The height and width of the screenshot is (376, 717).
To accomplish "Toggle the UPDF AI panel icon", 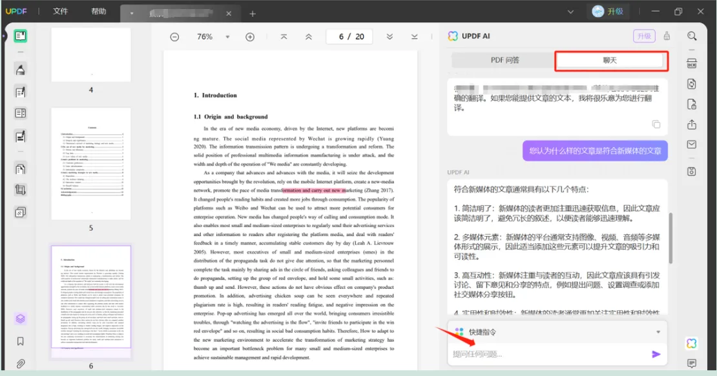I will pyautogui.click(x=692, y=343).
